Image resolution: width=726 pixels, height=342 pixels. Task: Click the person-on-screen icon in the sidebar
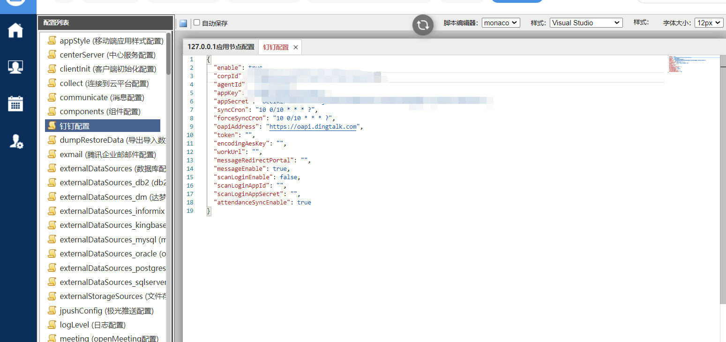coord(15,67)
